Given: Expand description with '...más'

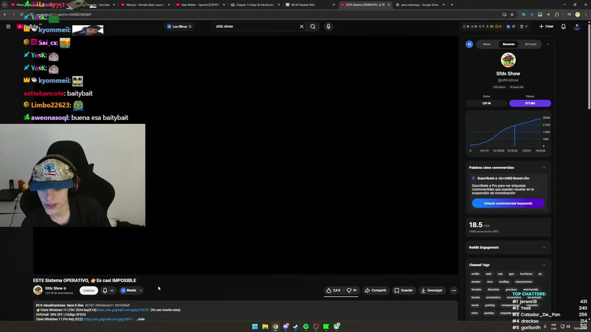Looking at the screenshot, I should pos(140,319).
